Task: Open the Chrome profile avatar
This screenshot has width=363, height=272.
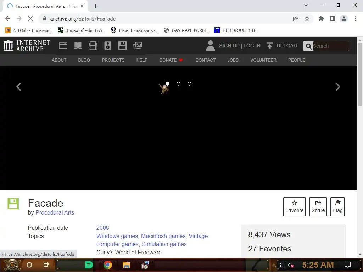Action: point(344,18)
